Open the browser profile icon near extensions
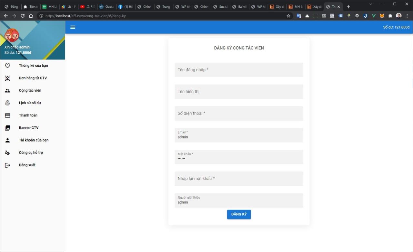413x252 pixels. click(398, 15)
